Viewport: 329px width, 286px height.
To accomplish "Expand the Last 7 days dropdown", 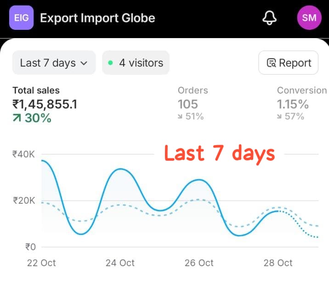I will (x=53, y=63).
